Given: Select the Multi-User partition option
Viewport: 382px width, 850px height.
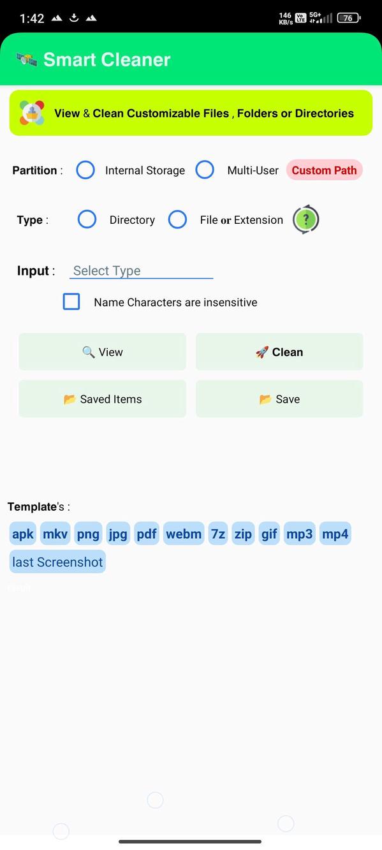Looking at the screenshot, I should click(x=205, y=170).
